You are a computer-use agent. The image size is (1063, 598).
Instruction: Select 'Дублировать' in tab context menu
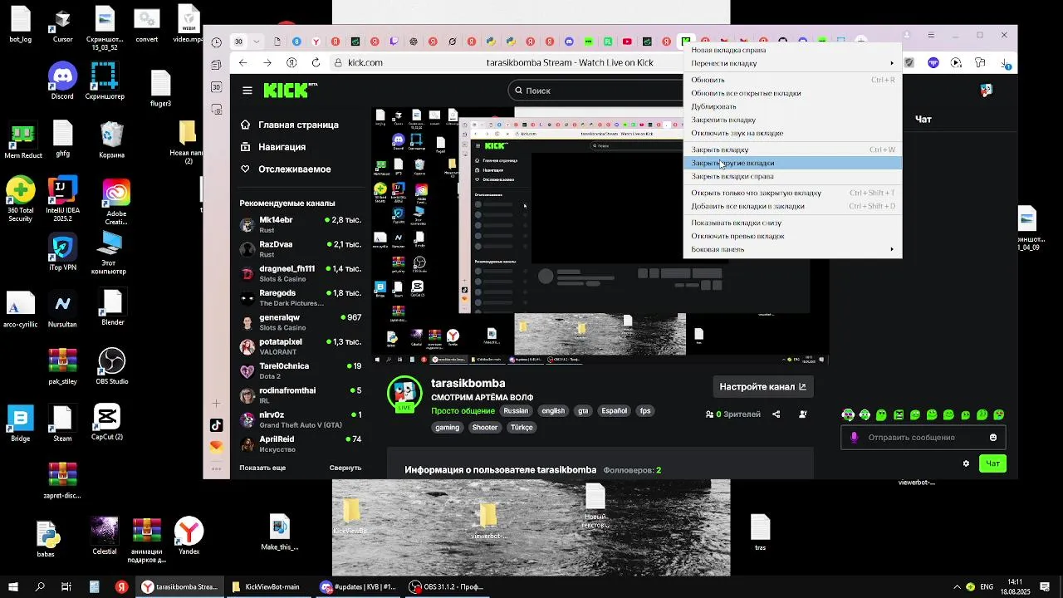(792, 106)
